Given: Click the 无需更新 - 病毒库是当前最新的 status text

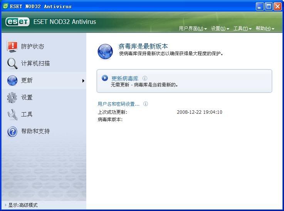Looking at the screenshot, I should click(x=145, y=84).
